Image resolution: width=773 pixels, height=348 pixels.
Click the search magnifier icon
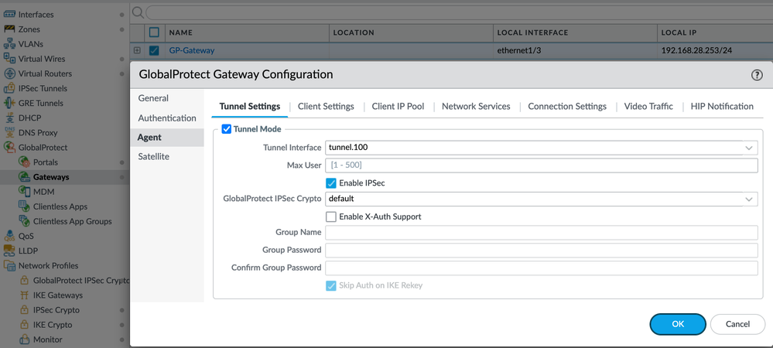(x=138, y=12)
